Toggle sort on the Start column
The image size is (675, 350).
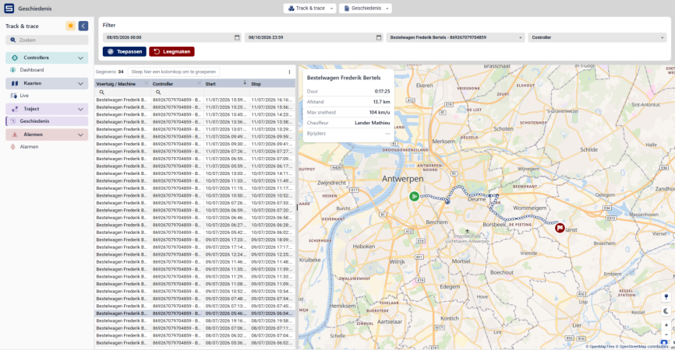click(245, 82)
